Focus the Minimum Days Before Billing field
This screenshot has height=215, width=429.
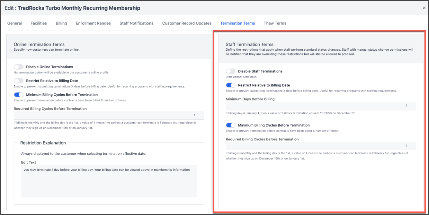coord(321,106)
